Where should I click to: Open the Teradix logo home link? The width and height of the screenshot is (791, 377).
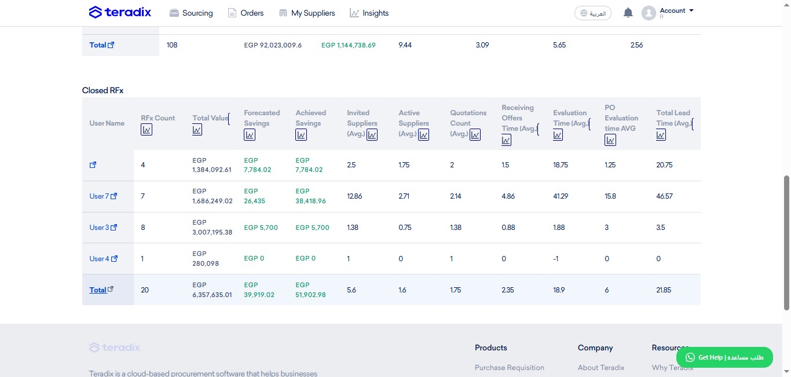[x=120, y=12]
